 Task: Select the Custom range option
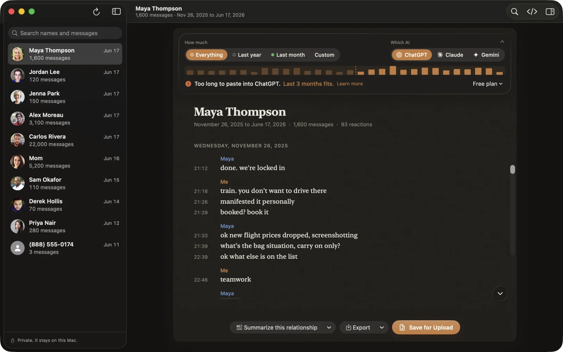point(324,55)
